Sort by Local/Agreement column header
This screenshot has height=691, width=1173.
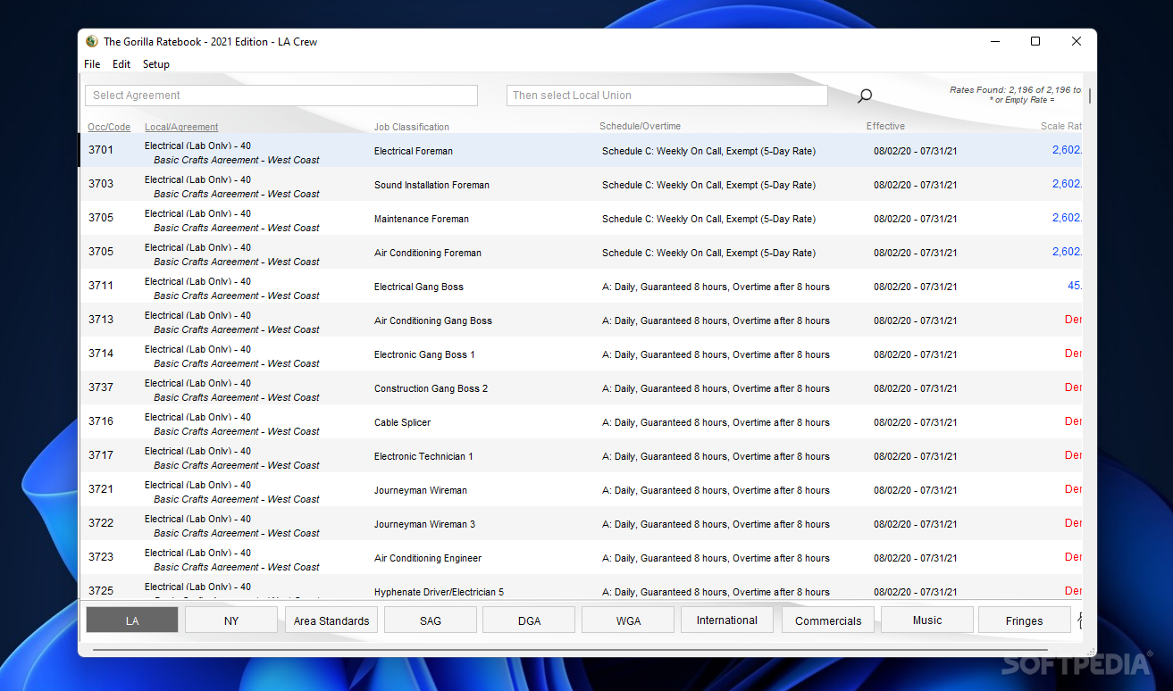(181, 127)
